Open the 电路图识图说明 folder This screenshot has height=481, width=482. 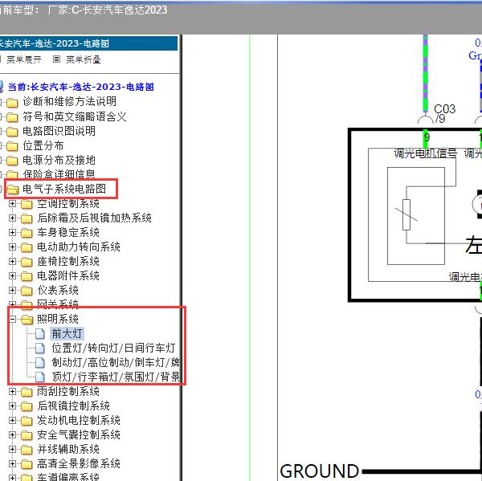click(59, 131)
